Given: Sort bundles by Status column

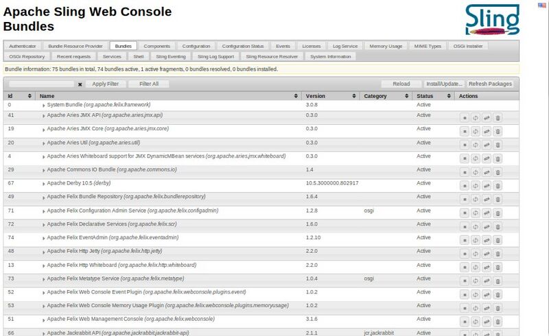Looking at the screenshot, I should click(432, 96).
